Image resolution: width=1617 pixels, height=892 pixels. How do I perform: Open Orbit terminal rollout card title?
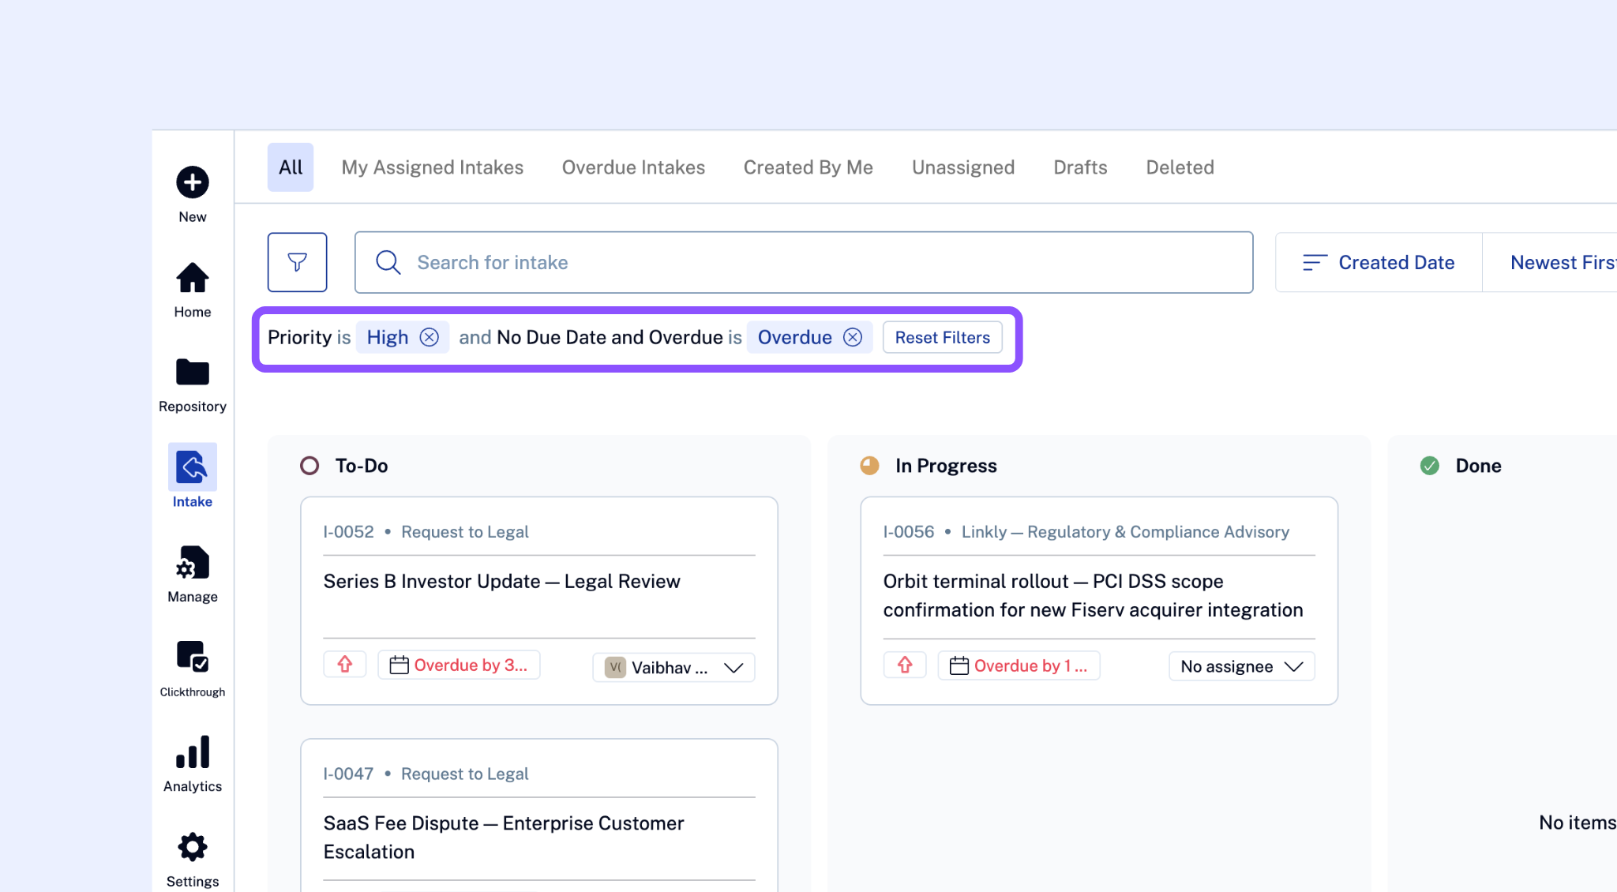click(x=1093, y=595)
